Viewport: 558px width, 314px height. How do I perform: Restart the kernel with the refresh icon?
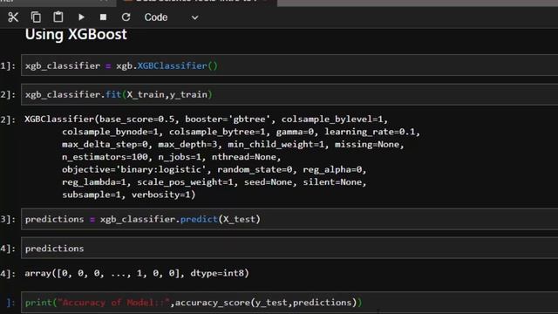pyautogui.click(x=126, y=17)
